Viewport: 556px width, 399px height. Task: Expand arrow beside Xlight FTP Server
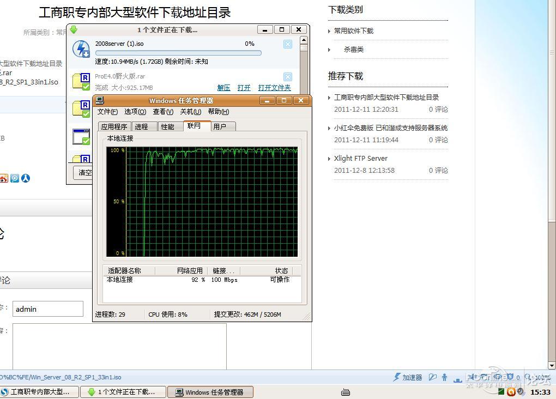(329, 159)
